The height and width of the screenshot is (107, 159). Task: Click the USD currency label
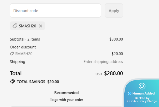click(x=99, y=74)
